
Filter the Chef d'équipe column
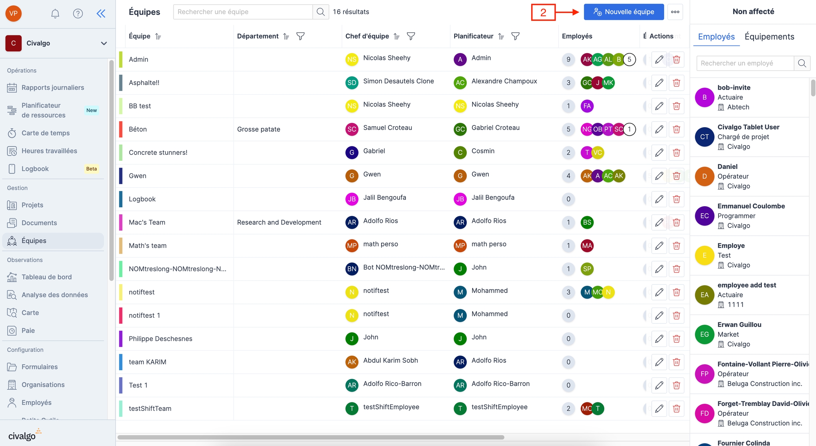click(411, 36)
